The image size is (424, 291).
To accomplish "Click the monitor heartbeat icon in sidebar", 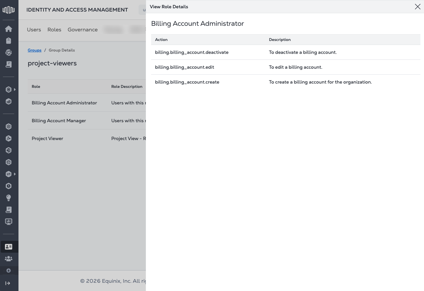I will coord(9,222).
